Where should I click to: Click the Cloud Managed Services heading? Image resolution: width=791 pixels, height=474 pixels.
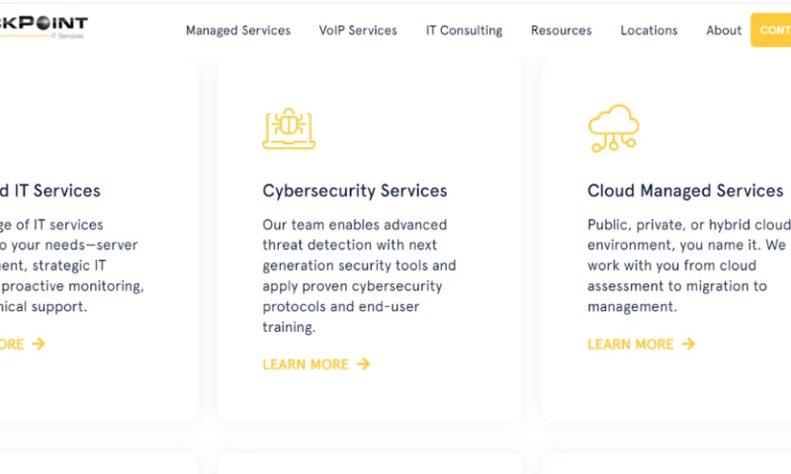pos(685,191)
